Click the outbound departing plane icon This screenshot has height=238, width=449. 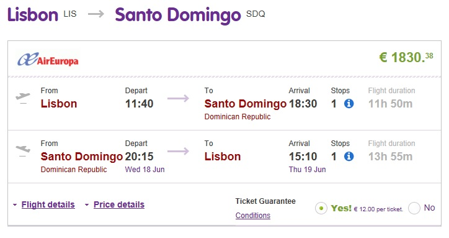[23, 98]
